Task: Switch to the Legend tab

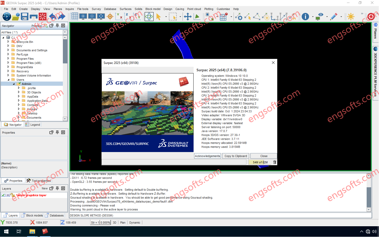Action: click(x=33, y=125)
